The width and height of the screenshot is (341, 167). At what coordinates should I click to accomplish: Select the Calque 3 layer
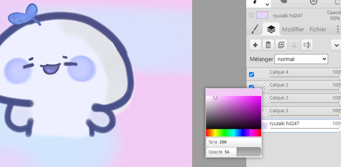point(301,113)
